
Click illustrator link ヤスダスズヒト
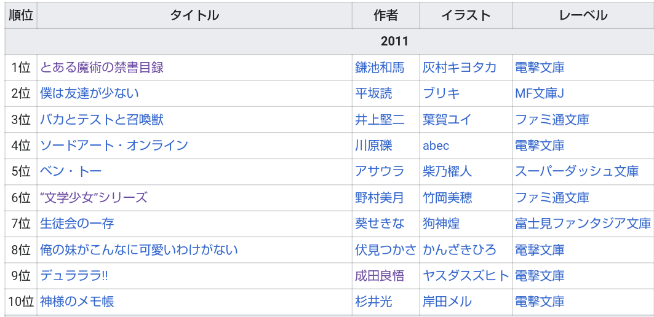(466, 276)
